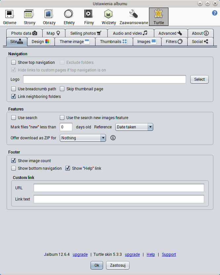Viewport: 220px width, 275px height.
Task: Select the Turtle skin section
Action: (x=159, y=17)
